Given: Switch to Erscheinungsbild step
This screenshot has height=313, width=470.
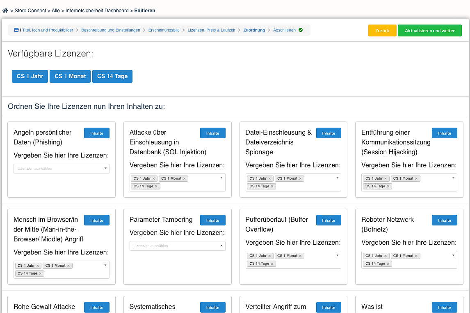Looking at the screenshot, I should pos(164,30).
